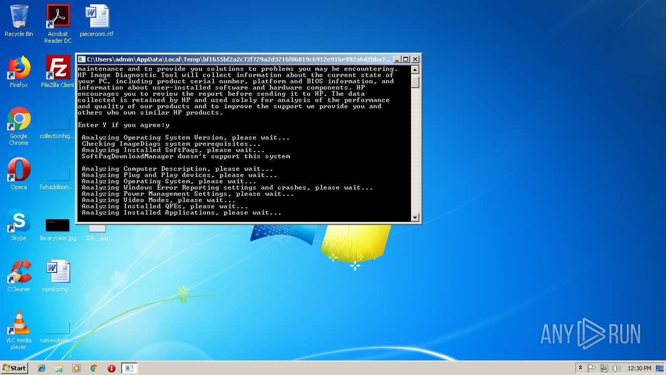Open the Recycle Bin desktop icon

19,21
